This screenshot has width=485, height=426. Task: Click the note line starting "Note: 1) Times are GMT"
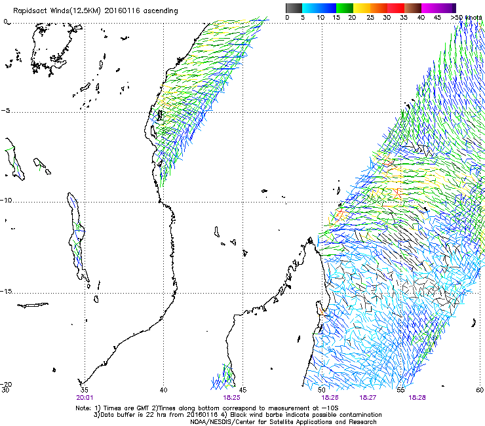click(x=206, y=408)
